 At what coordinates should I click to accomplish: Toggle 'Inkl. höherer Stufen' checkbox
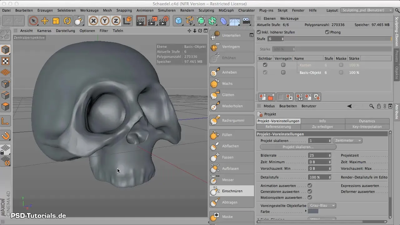tap(259, 32)
